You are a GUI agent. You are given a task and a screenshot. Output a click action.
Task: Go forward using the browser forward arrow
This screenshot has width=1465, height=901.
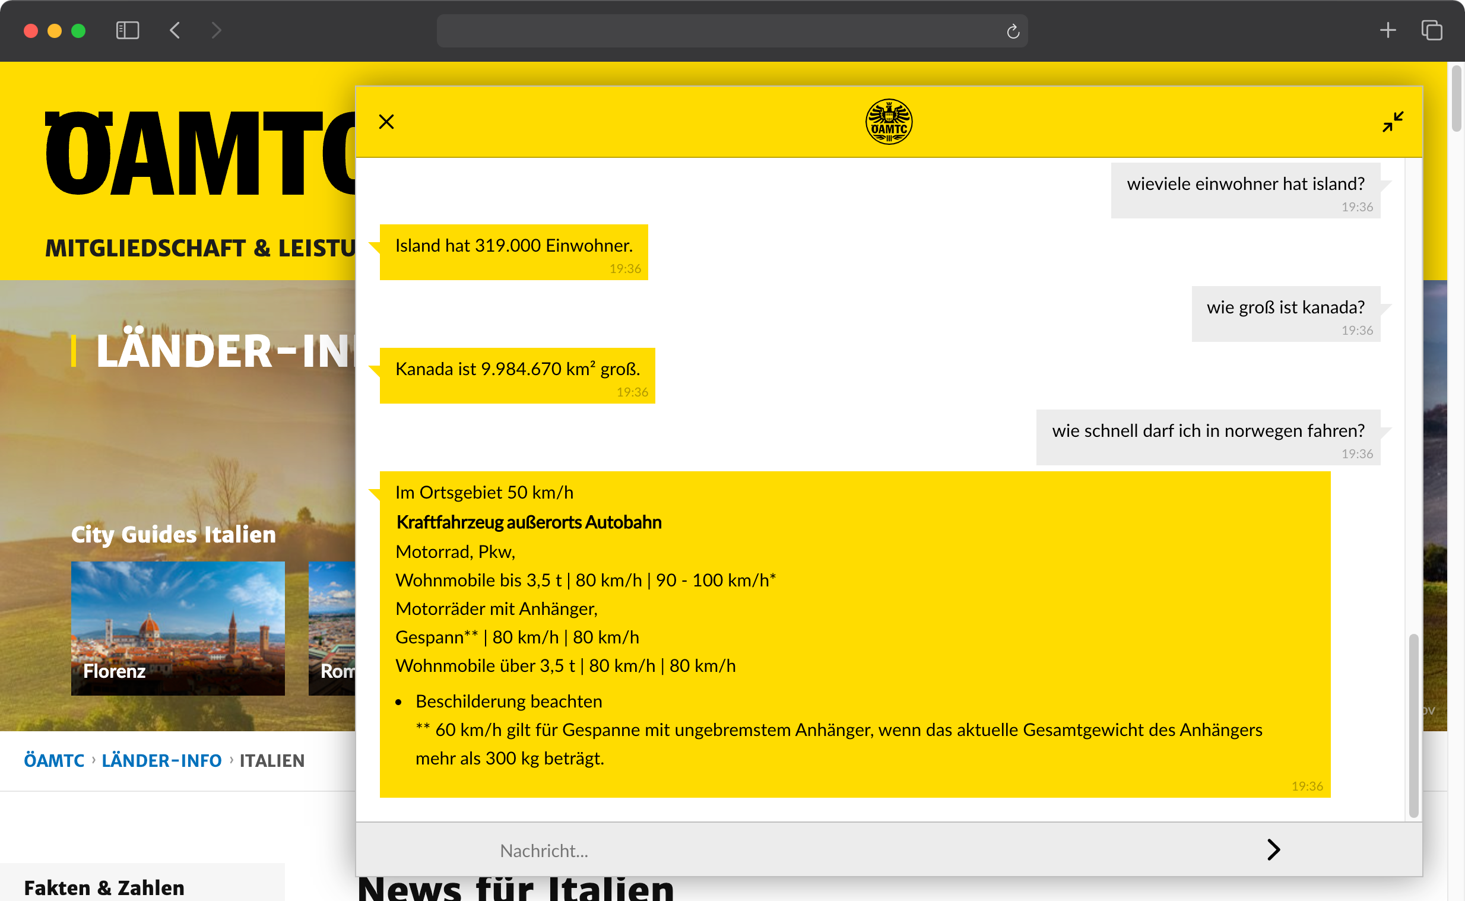[216, 30]
